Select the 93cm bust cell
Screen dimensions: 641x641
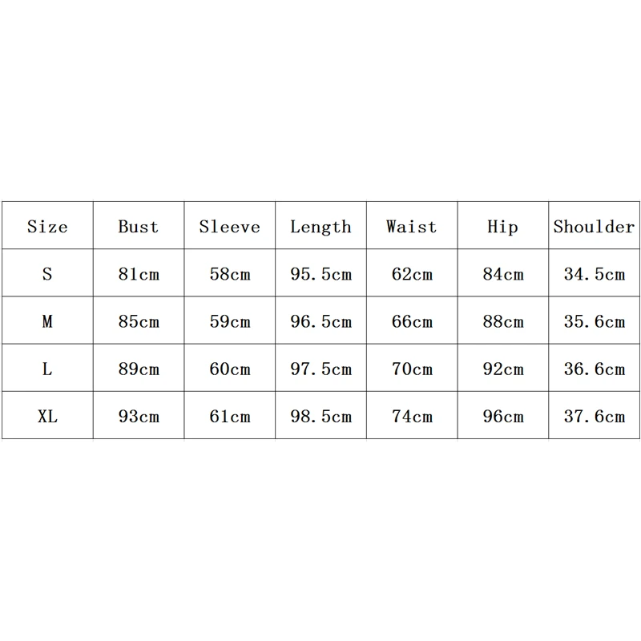click(139, 417)
